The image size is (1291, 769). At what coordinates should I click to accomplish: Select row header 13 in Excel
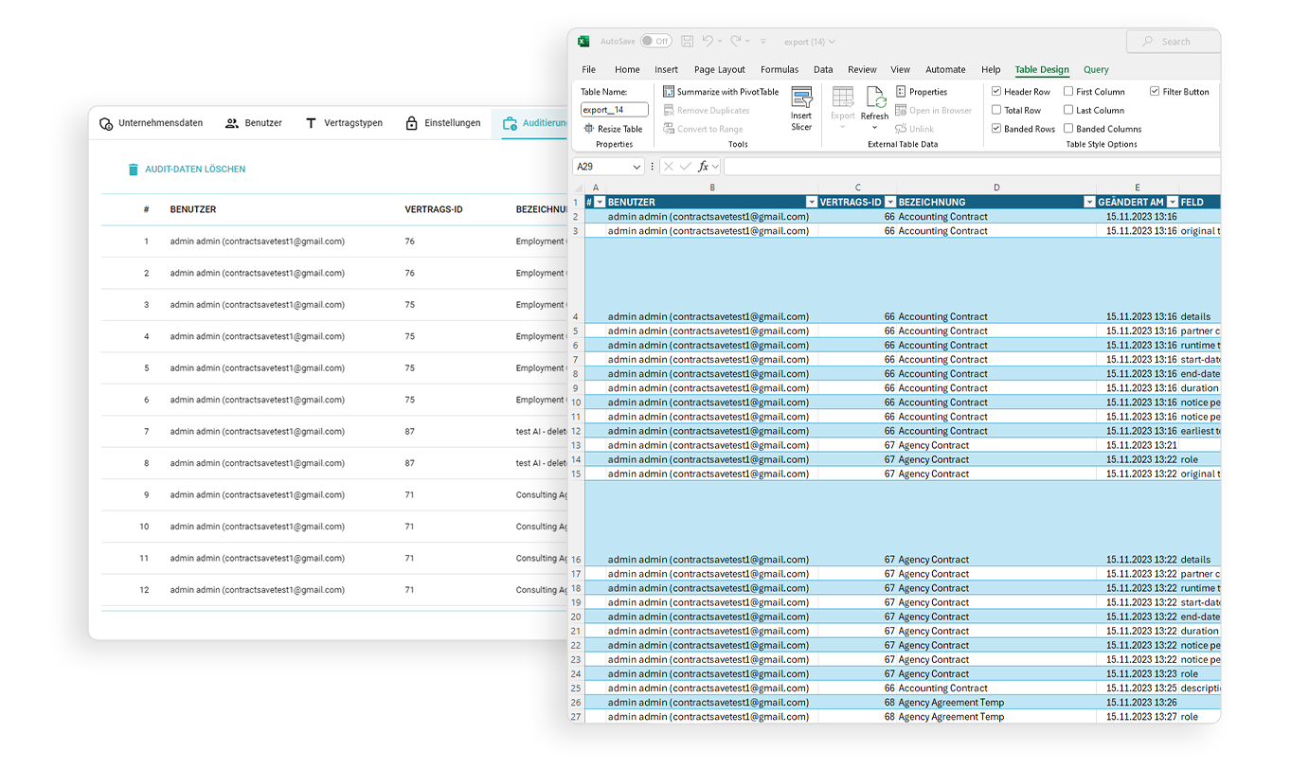coord(576,445)
